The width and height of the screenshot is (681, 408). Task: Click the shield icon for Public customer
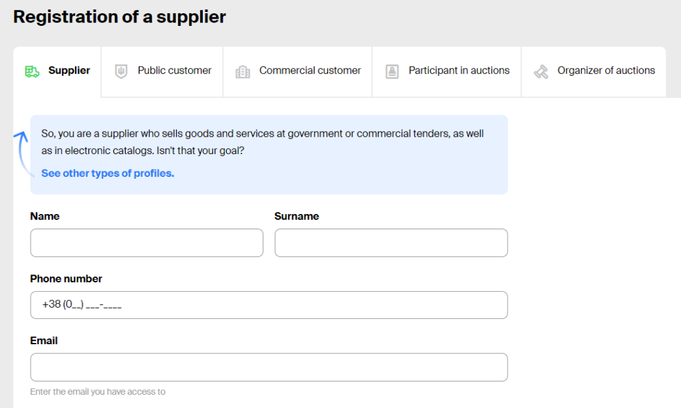pyautogui.click(x=121, y=71)
